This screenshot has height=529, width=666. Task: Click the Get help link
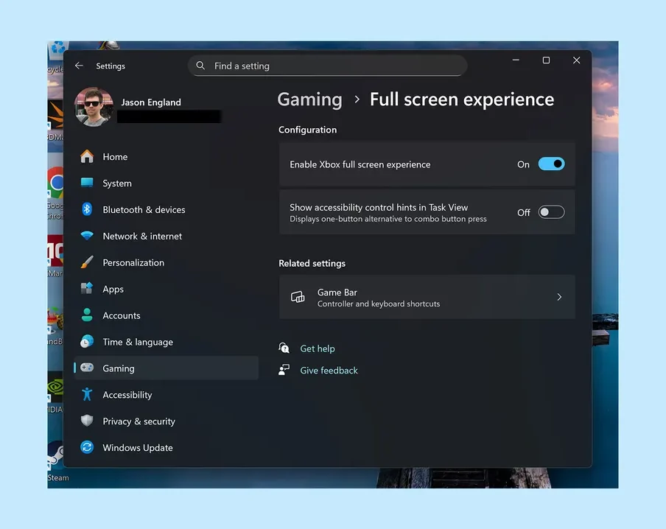pyautogui.click(x=317, y=348)
